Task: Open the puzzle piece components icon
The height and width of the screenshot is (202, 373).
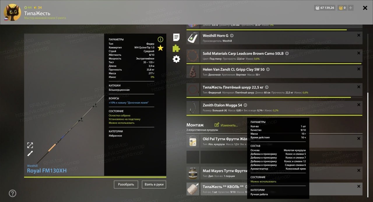Action: pos(176,48)
